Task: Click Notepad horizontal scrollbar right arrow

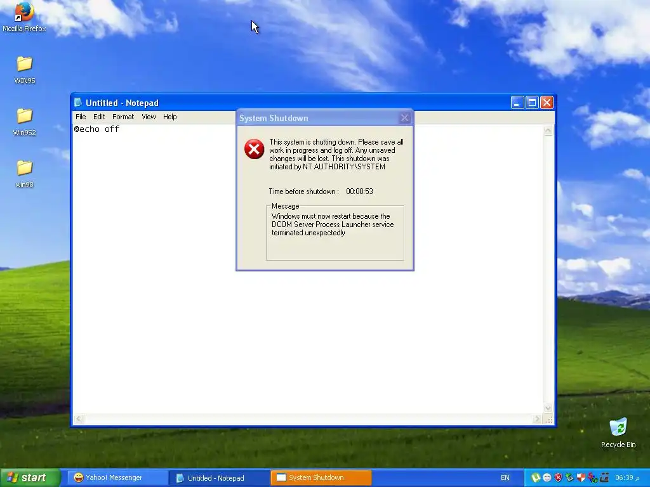Action: coord(537,419)
